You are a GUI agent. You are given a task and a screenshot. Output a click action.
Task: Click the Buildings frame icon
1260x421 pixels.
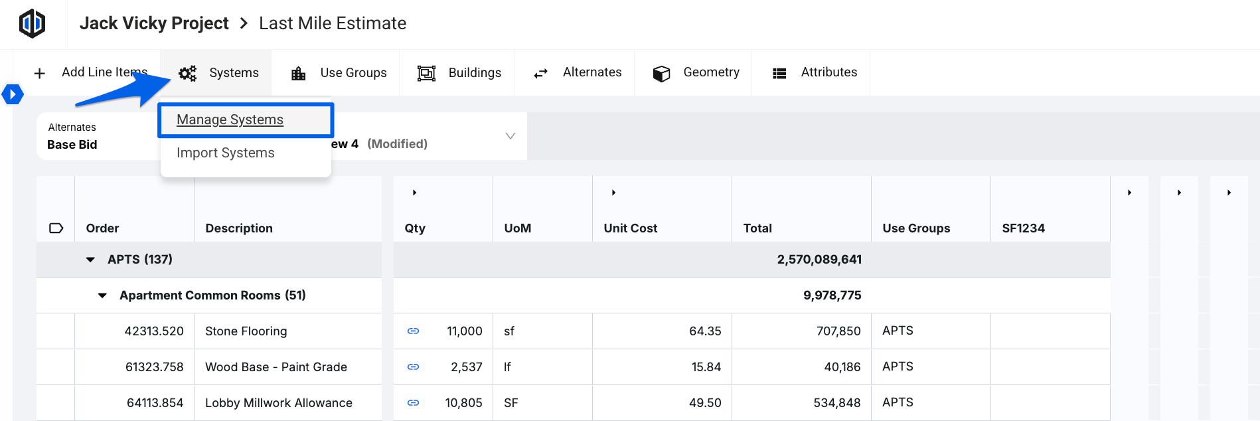pos(426,73)
